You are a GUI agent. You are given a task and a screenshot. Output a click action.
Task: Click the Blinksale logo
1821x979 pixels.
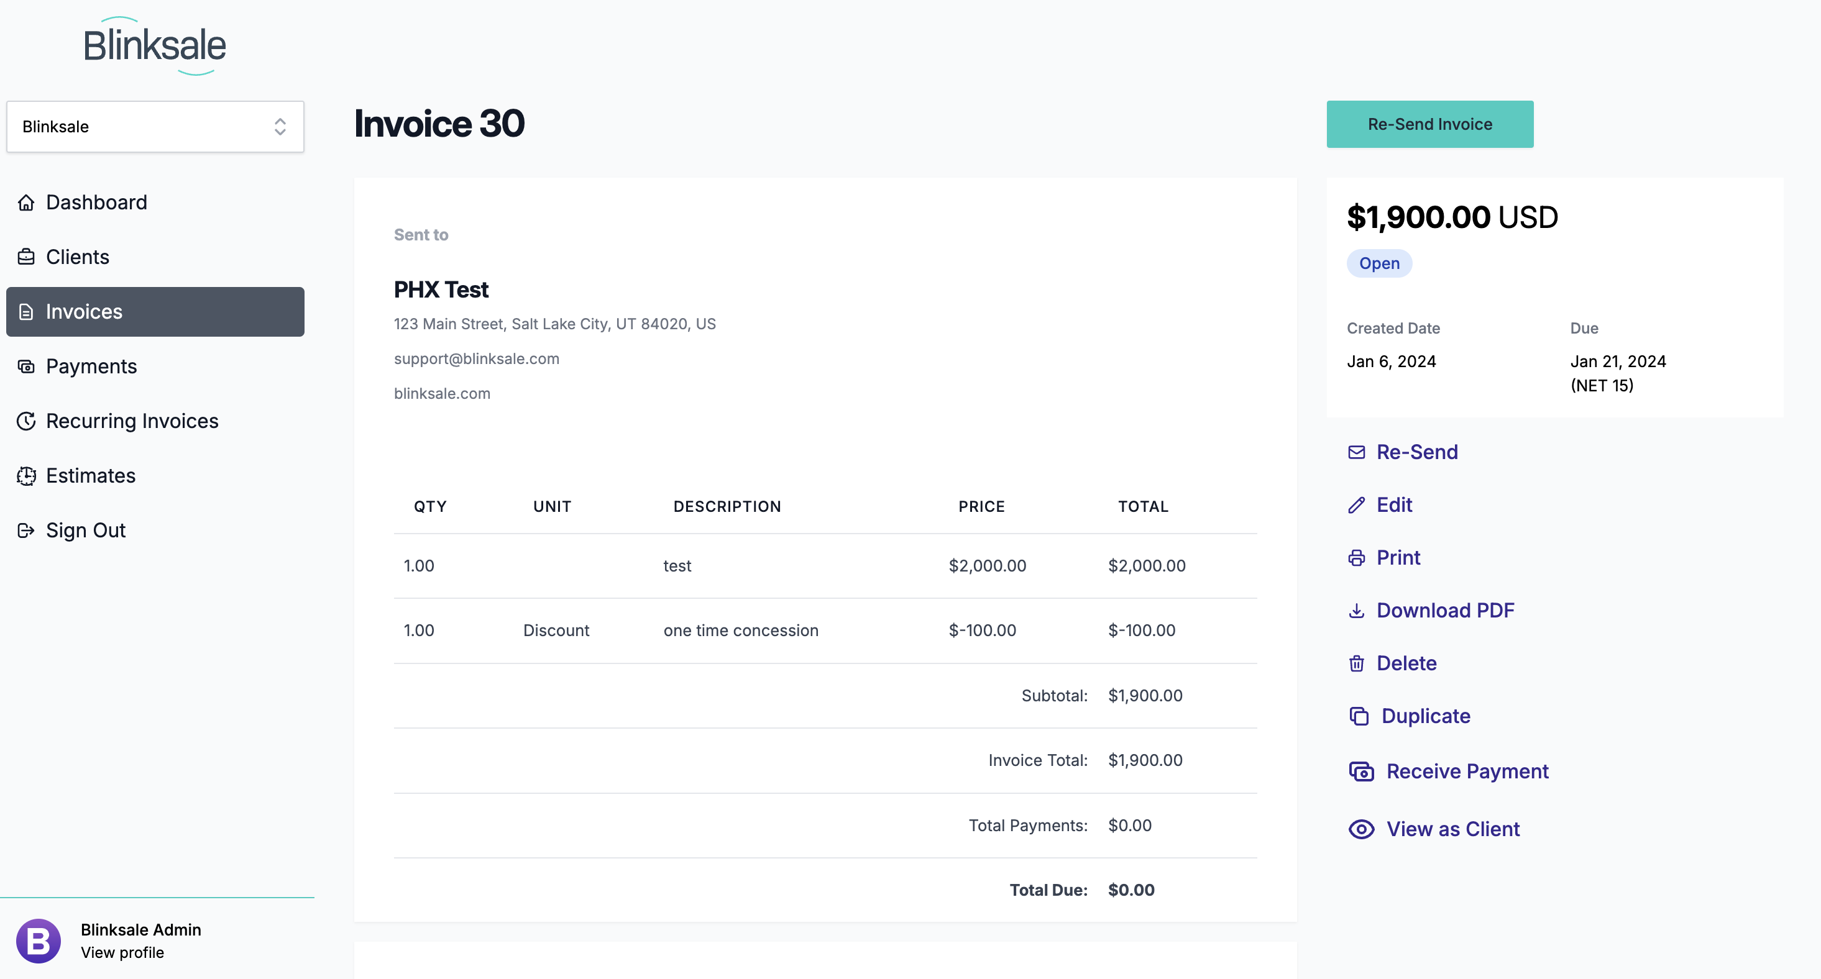[156, 45]
